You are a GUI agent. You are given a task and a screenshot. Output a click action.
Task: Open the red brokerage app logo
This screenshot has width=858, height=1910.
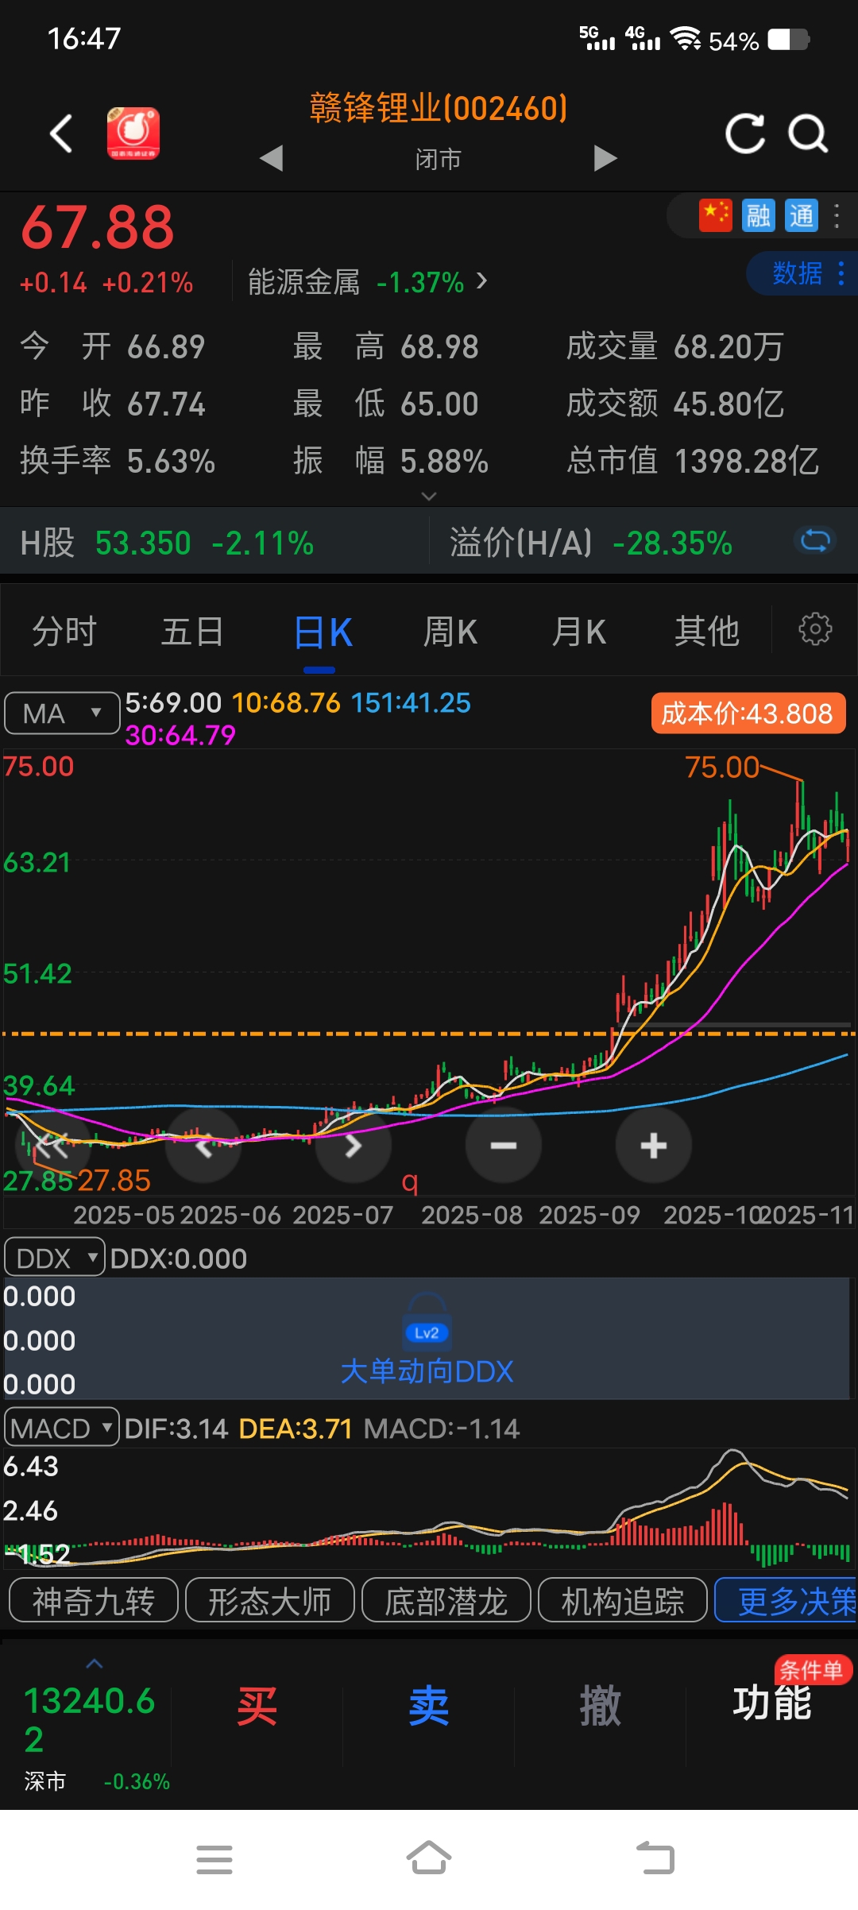coord(133,133)
